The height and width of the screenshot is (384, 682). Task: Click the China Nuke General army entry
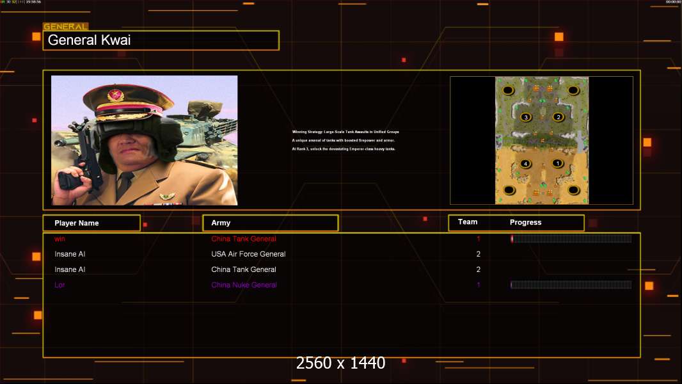[244, 285]
